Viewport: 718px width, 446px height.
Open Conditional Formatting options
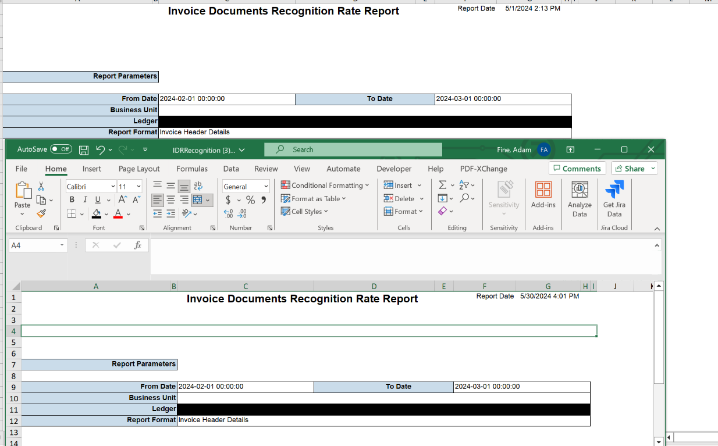pos(324,185)
